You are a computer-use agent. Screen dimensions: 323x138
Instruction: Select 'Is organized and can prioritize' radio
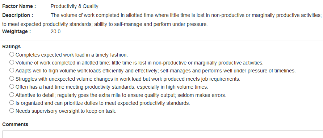click(12, 103)
